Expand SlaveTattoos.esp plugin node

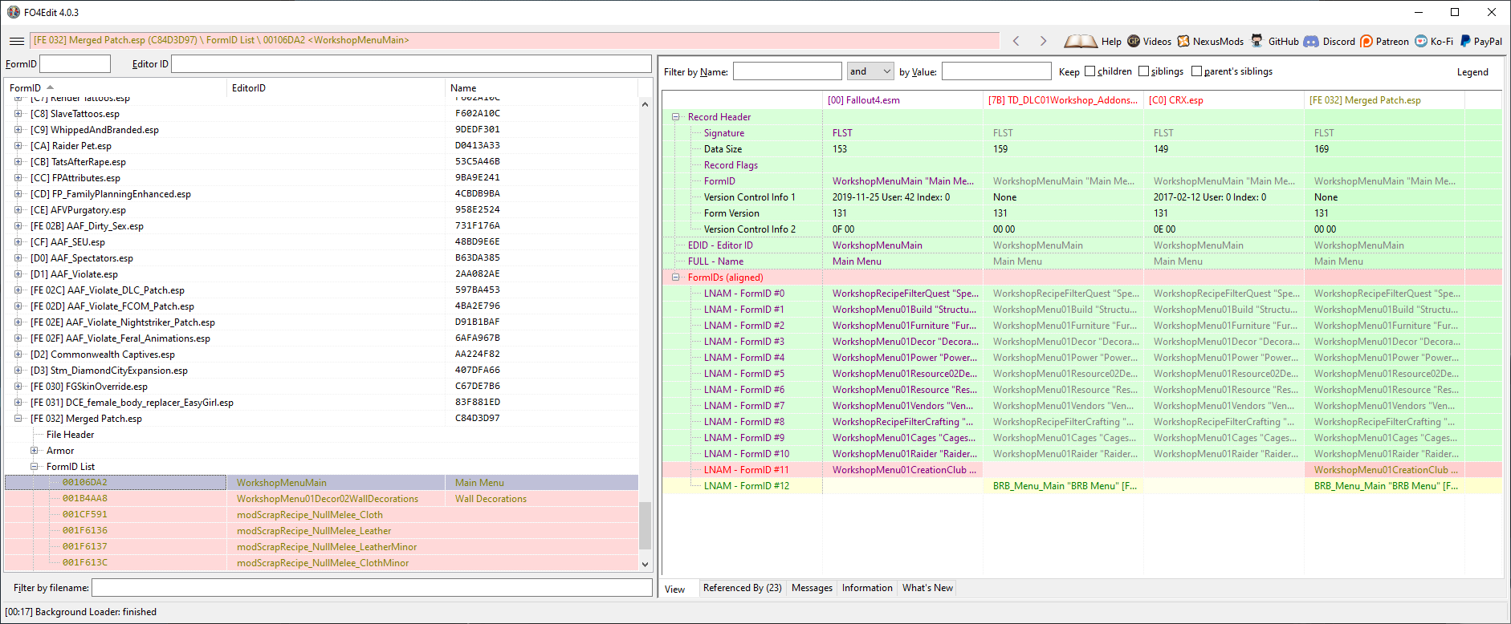pyautogui.click(x=18, y=114)
